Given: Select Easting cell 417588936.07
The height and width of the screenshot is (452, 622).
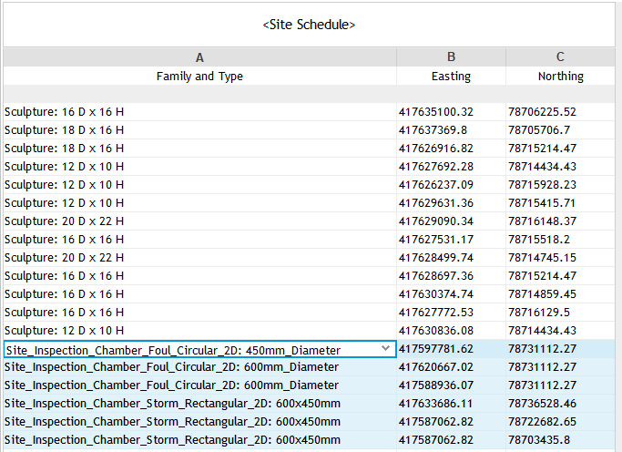Looking at the screenshot, I should tap(436, 385).
